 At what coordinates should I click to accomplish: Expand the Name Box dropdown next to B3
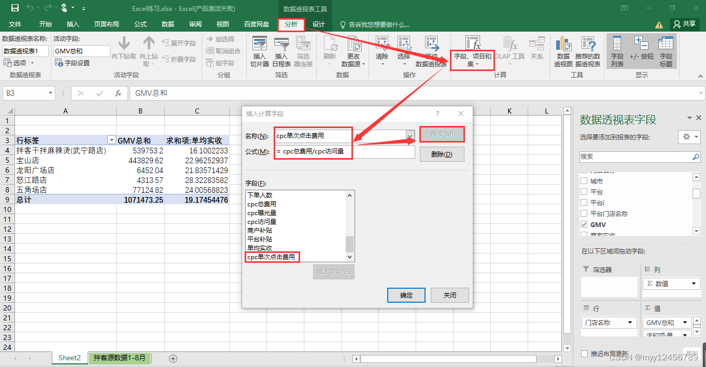coord(51,93)
